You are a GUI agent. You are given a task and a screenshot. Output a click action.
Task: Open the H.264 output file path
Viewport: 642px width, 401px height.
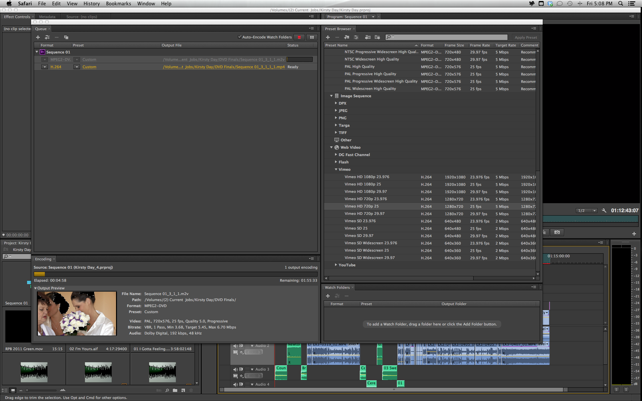[224, 67]
